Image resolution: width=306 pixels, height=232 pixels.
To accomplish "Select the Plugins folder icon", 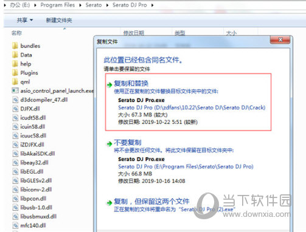I will tap(15, 73).
